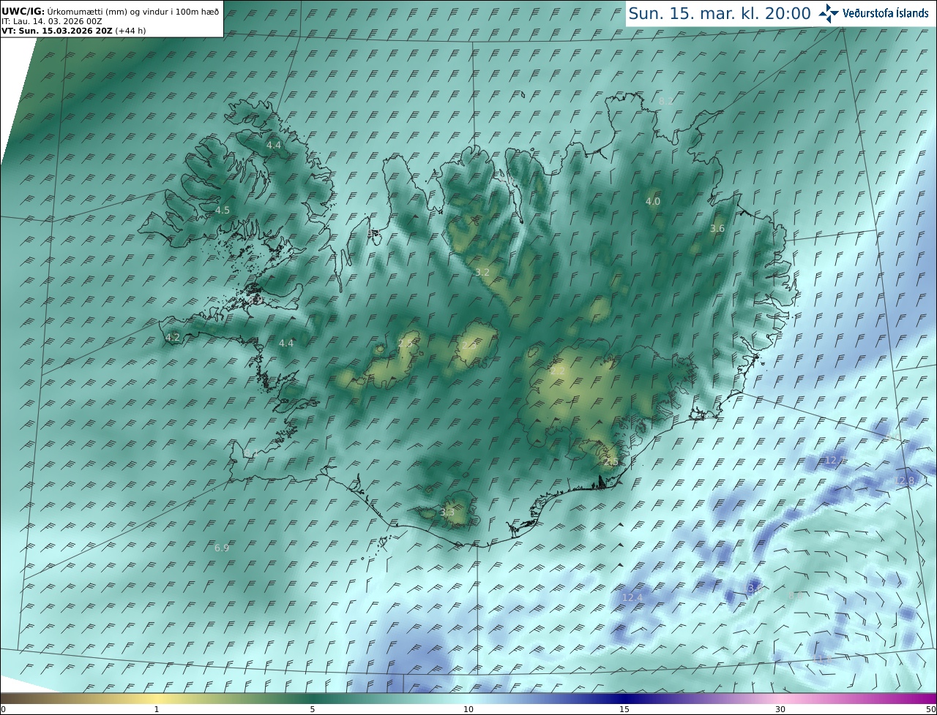Click the 3.6 value label on the map

(717, 228)
